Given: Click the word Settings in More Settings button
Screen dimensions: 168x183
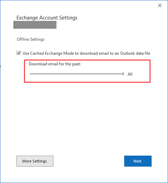Looking at the screenshot, I should (x=40, y=161).
